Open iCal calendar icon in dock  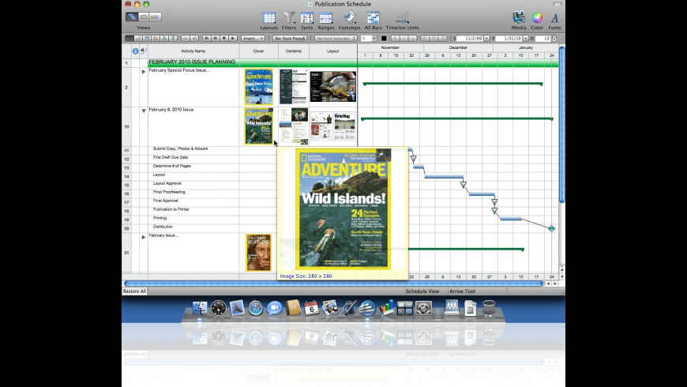click(x=311, y=308)
